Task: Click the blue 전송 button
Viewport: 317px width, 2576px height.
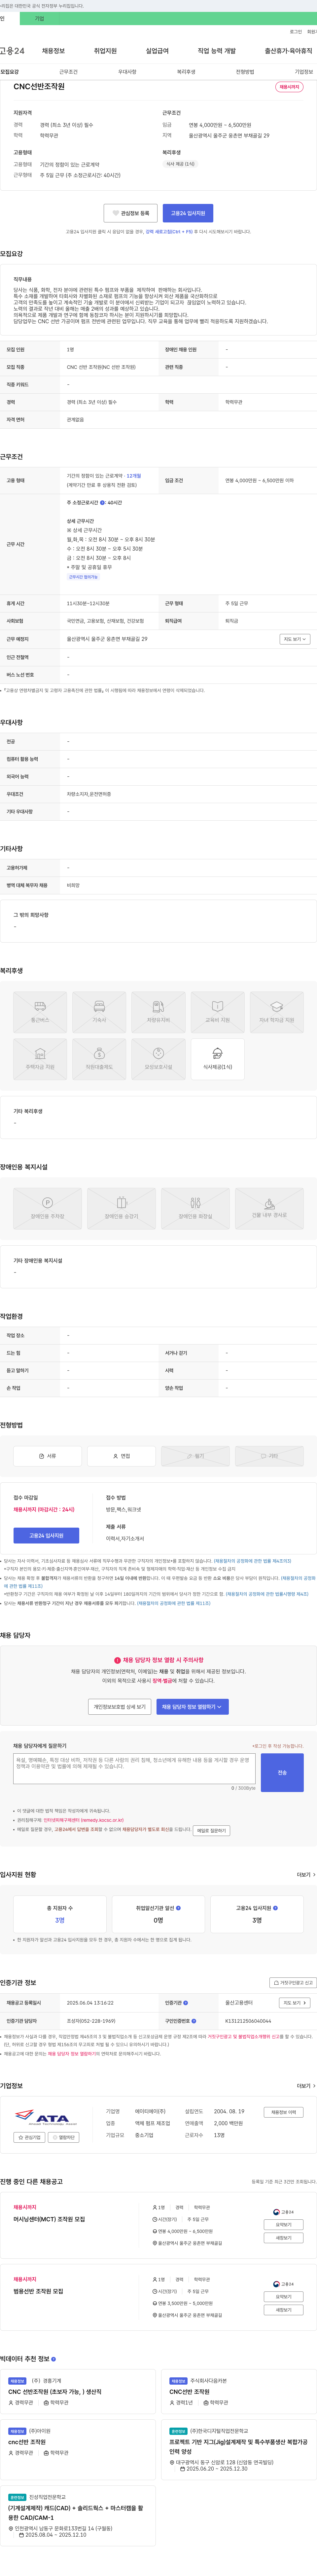Action: (282, 1773)
